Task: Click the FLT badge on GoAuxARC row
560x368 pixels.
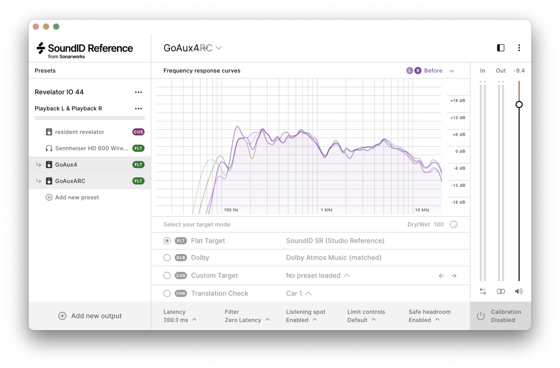Action: [138, 181]
